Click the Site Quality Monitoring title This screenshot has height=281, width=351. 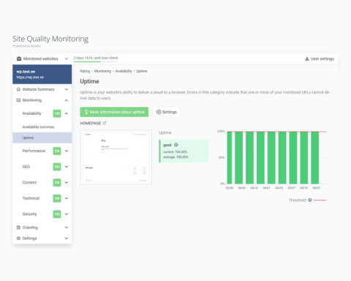click(x=50, y=39)
